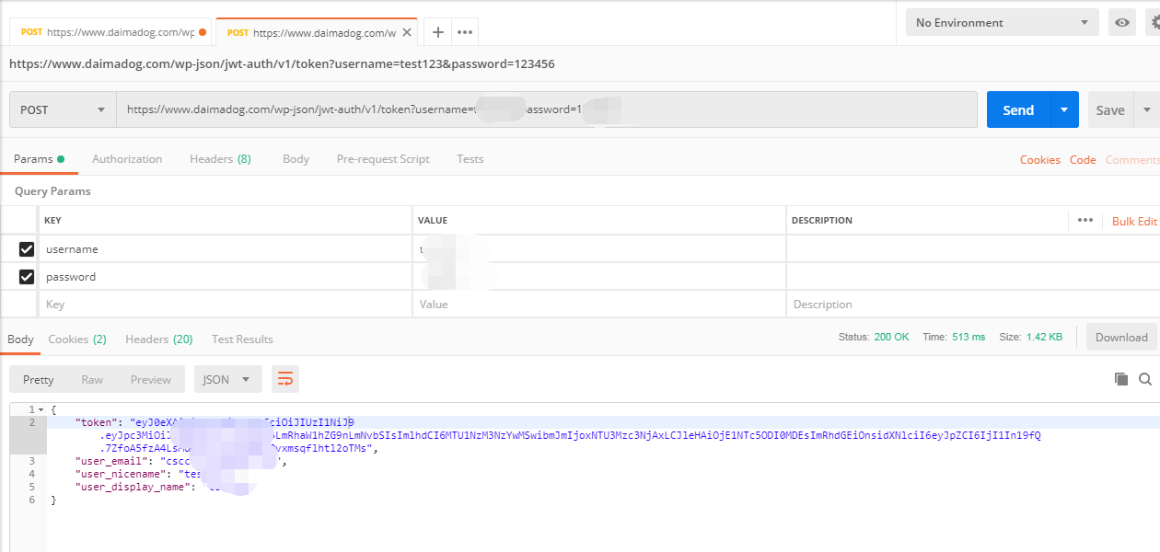
Task: Expand the Send button arrow options
Action: pos(1064,109)
